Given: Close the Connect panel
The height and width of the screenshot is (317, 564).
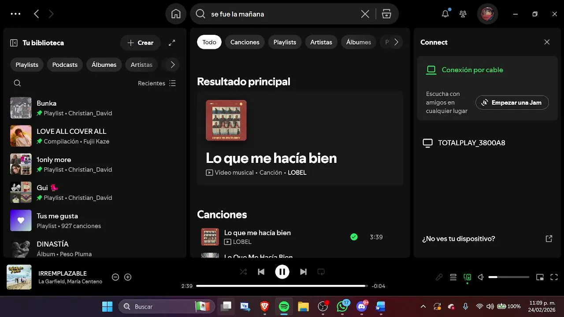Looking at the screenshot, I should (547, 42).
